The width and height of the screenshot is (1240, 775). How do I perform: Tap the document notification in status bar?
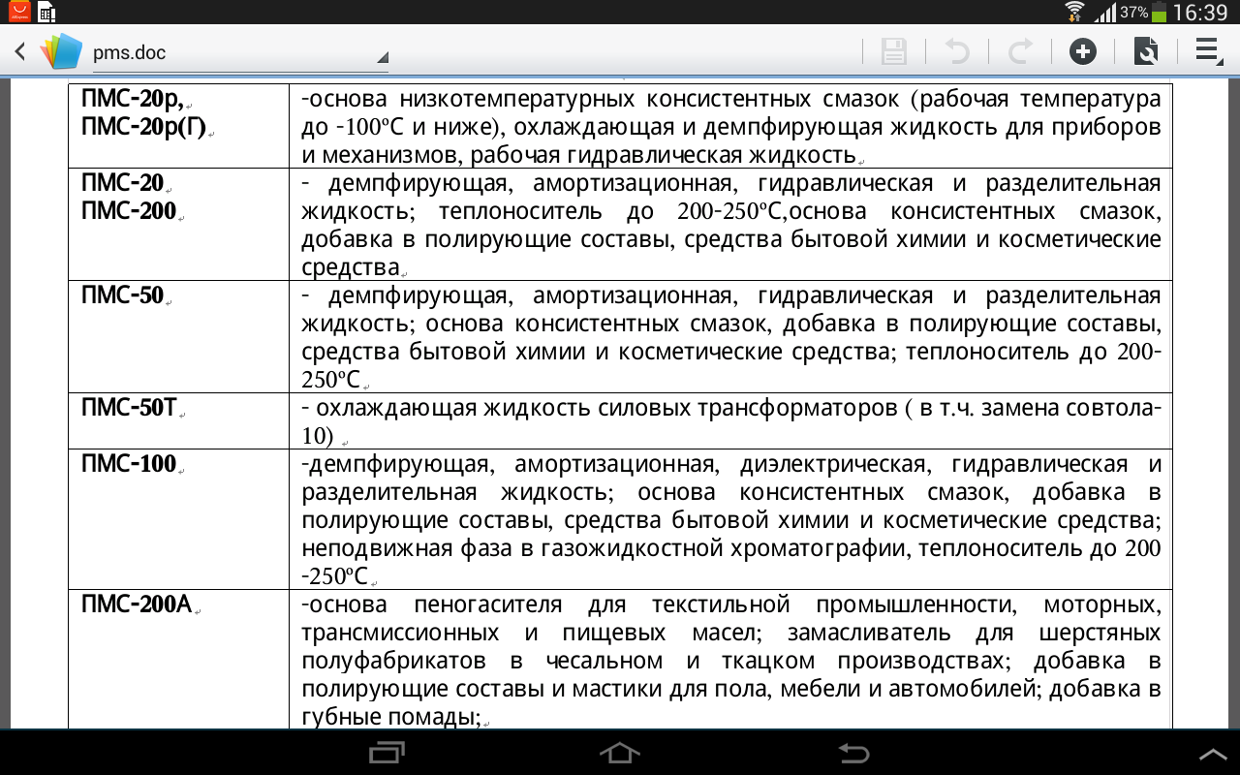pyautogui.click(x=46, y=12)
